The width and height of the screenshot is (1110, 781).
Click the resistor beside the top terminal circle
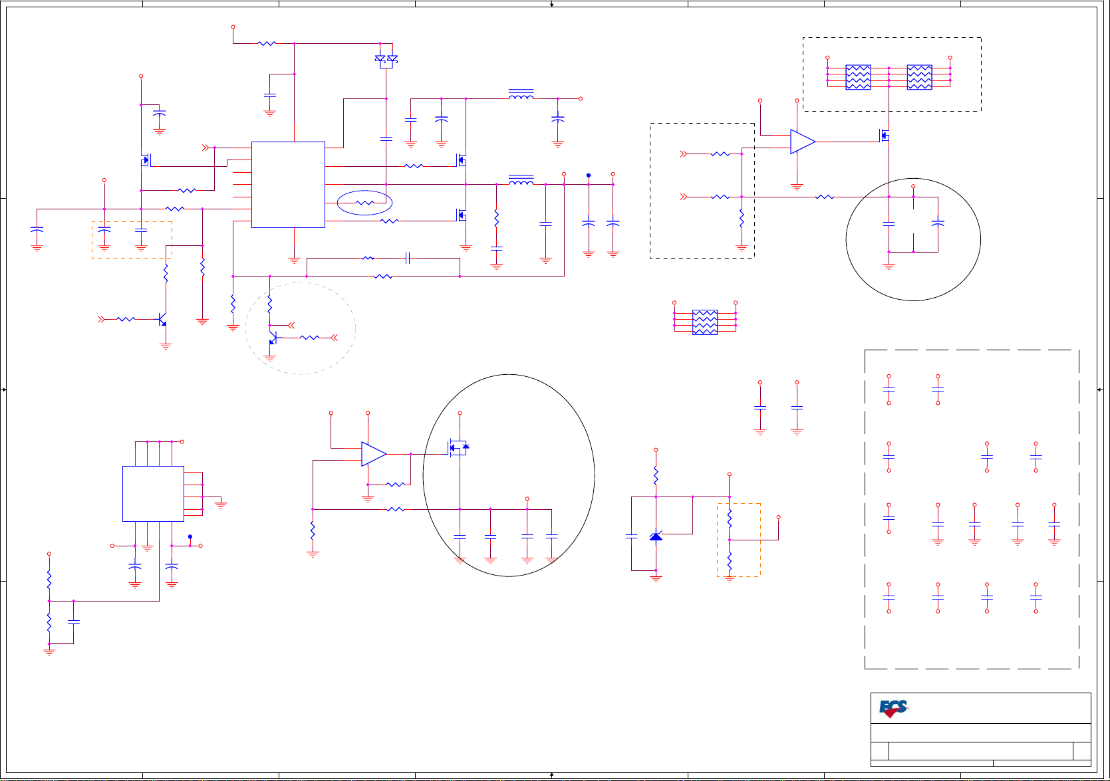[x=267, y=44]
